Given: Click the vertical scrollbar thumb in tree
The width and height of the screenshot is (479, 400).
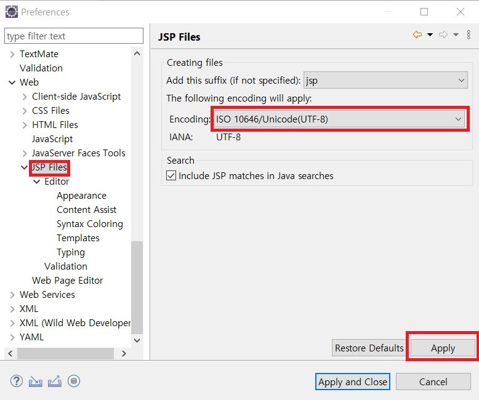Looking at the screenshot, I should coord(137,287).
